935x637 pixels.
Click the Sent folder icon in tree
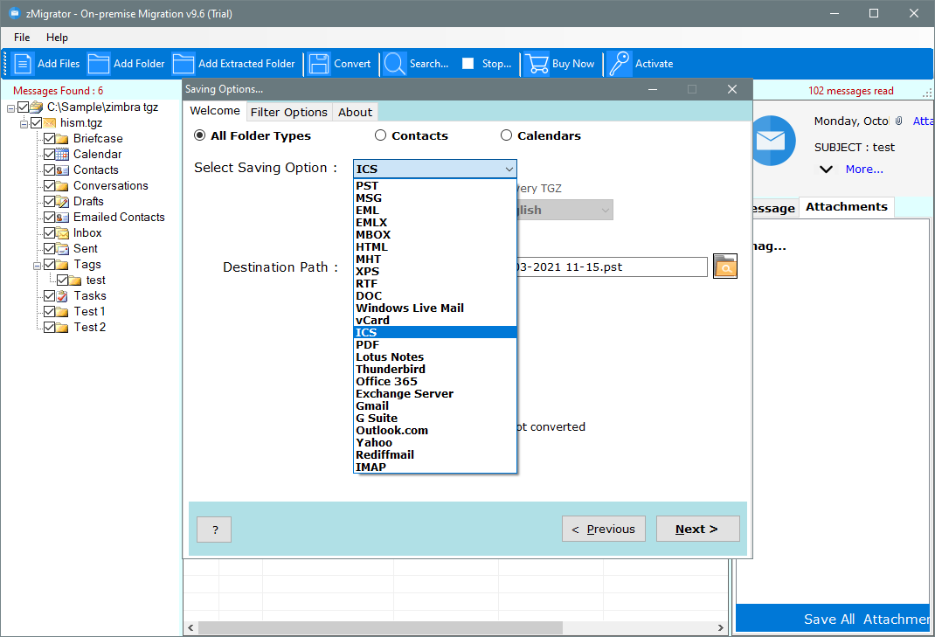62,249
